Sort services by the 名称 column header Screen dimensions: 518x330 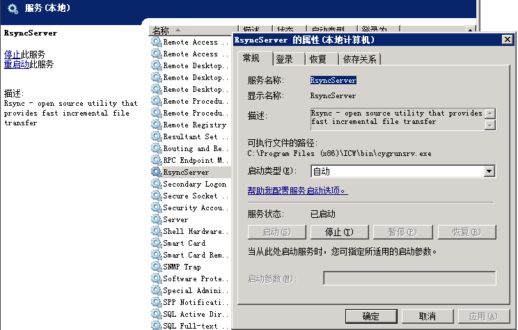pyautogui.click(x=194, y=31)
